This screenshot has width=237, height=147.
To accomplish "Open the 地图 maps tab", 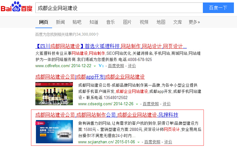I will click(161, 22).
